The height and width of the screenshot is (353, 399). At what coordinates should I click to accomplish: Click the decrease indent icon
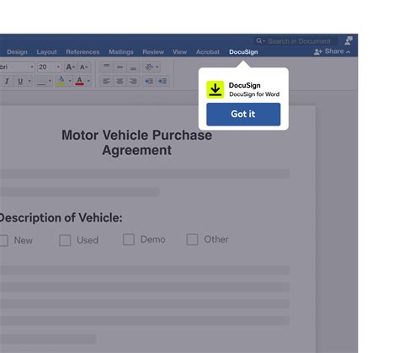[149, 81]
